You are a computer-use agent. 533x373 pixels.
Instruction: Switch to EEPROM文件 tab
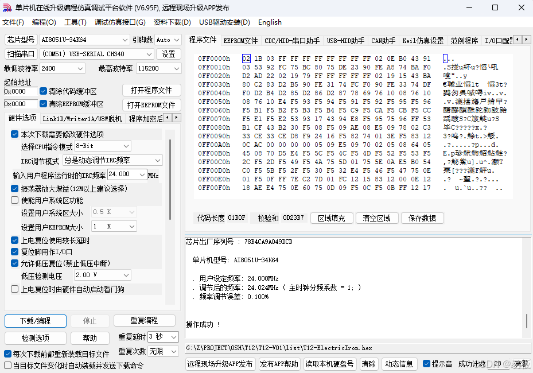click(x=240, y=41)
